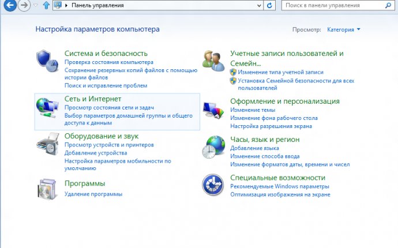The image size is (398, 248).
Task: Open Поиск и исправление проблем
Action: (x=106, y=85)
